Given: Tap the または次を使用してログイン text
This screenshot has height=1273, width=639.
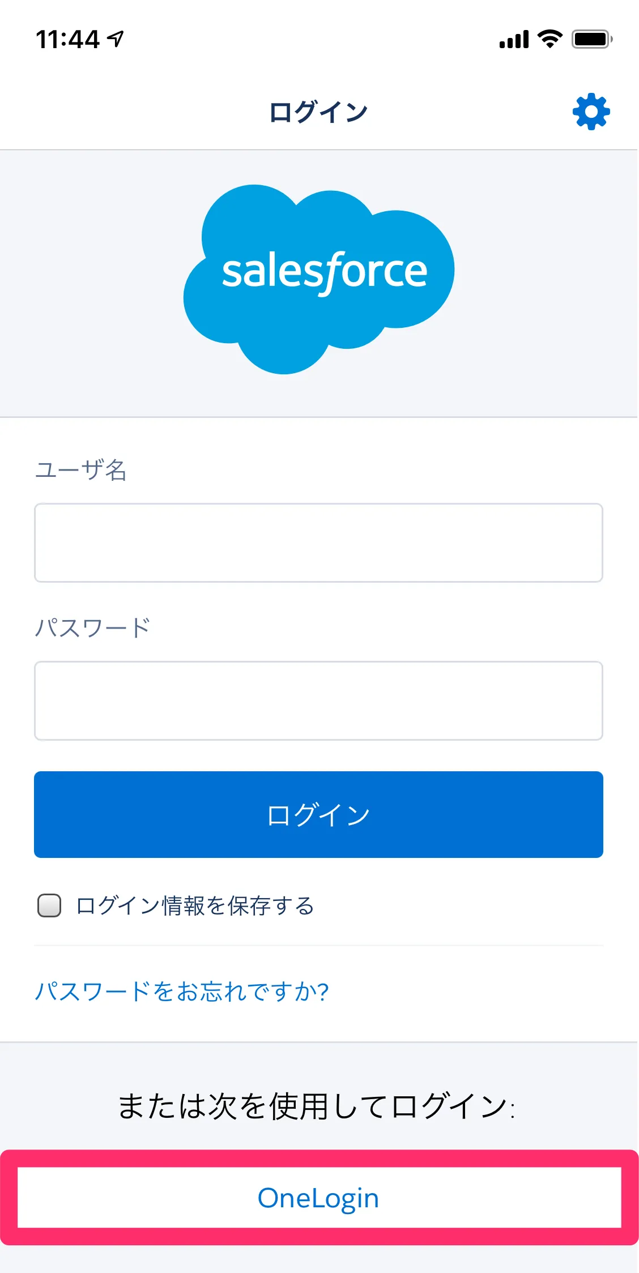Looking at the screenshot, I should 316,1107.
